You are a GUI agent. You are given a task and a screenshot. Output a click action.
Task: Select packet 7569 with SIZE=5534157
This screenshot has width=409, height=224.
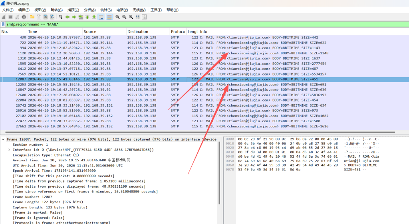(204, 74)
